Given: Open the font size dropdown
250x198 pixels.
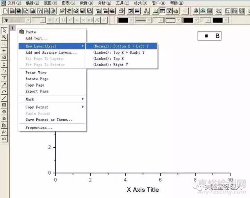Looking at the screenshot, I should click(x=43, y=20).
